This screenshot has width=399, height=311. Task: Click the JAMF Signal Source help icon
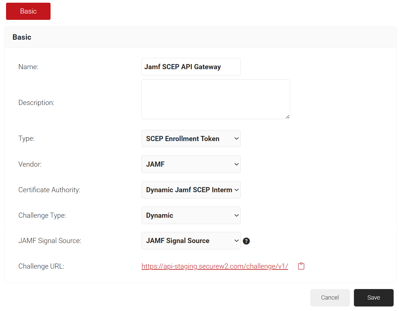click(246, 241)
